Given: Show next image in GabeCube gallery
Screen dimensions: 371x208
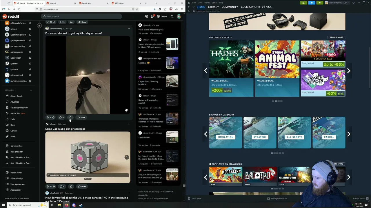Looking at the screenshot, I should [127, 157].
